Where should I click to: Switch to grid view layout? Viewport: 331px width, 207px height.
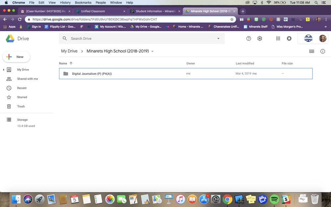click(311, 51)
